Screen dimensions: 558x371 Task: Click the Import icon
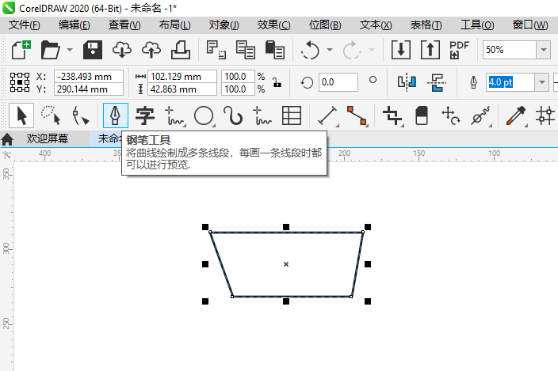click(401, 50)
